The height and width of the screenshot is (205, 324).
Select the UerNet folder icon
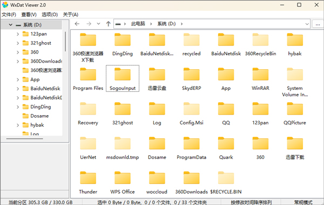click(x=88, y=143)
